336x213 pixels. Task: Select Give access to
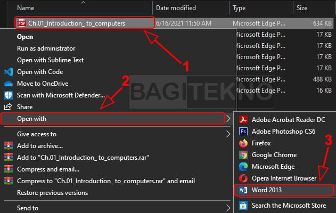37,134
